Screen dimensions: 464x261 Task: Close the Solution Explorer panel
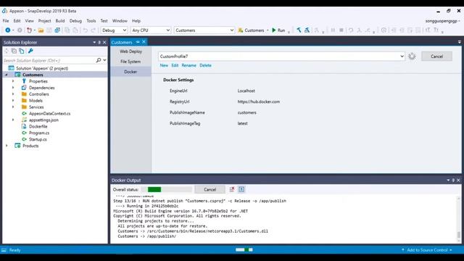pyautogui.click(x=104, y=42)
